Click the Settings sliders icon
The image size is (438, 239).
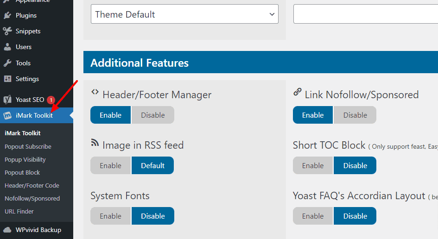[7, 79]
